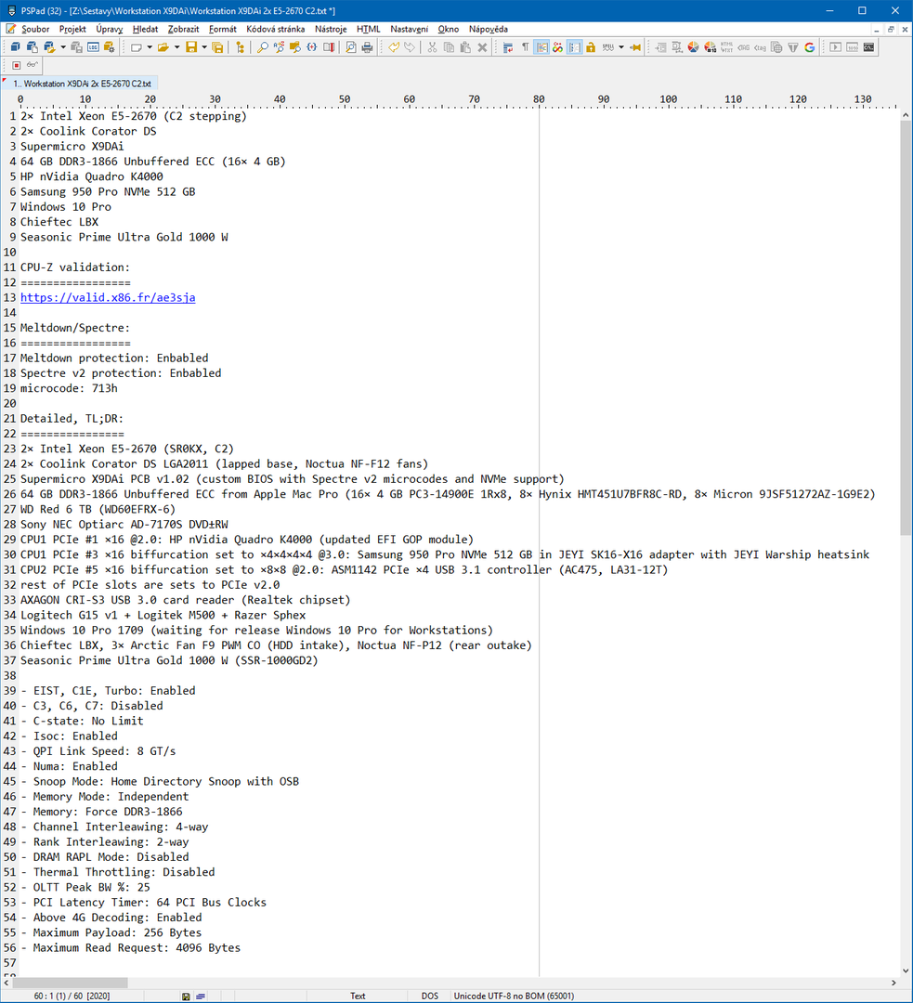Click the file compare icon
Viewport: 913px width, 1003px height.
click(329, 47)
